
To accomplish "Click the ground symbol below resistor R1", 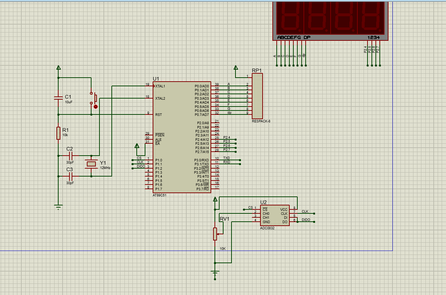I will tap(58, 207).
